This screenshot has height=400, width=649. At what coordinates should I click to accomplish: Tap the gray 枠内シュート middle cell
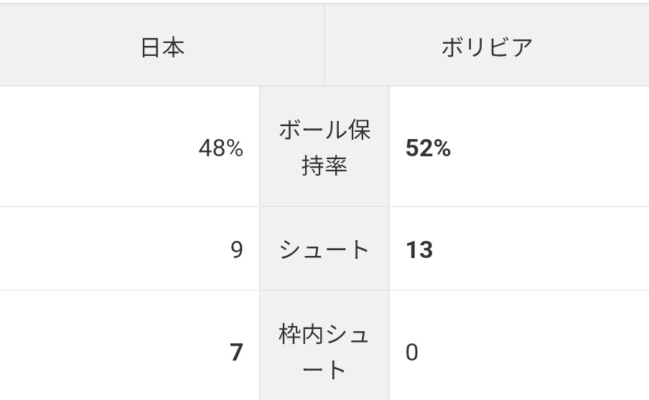(x=324, y=352)
